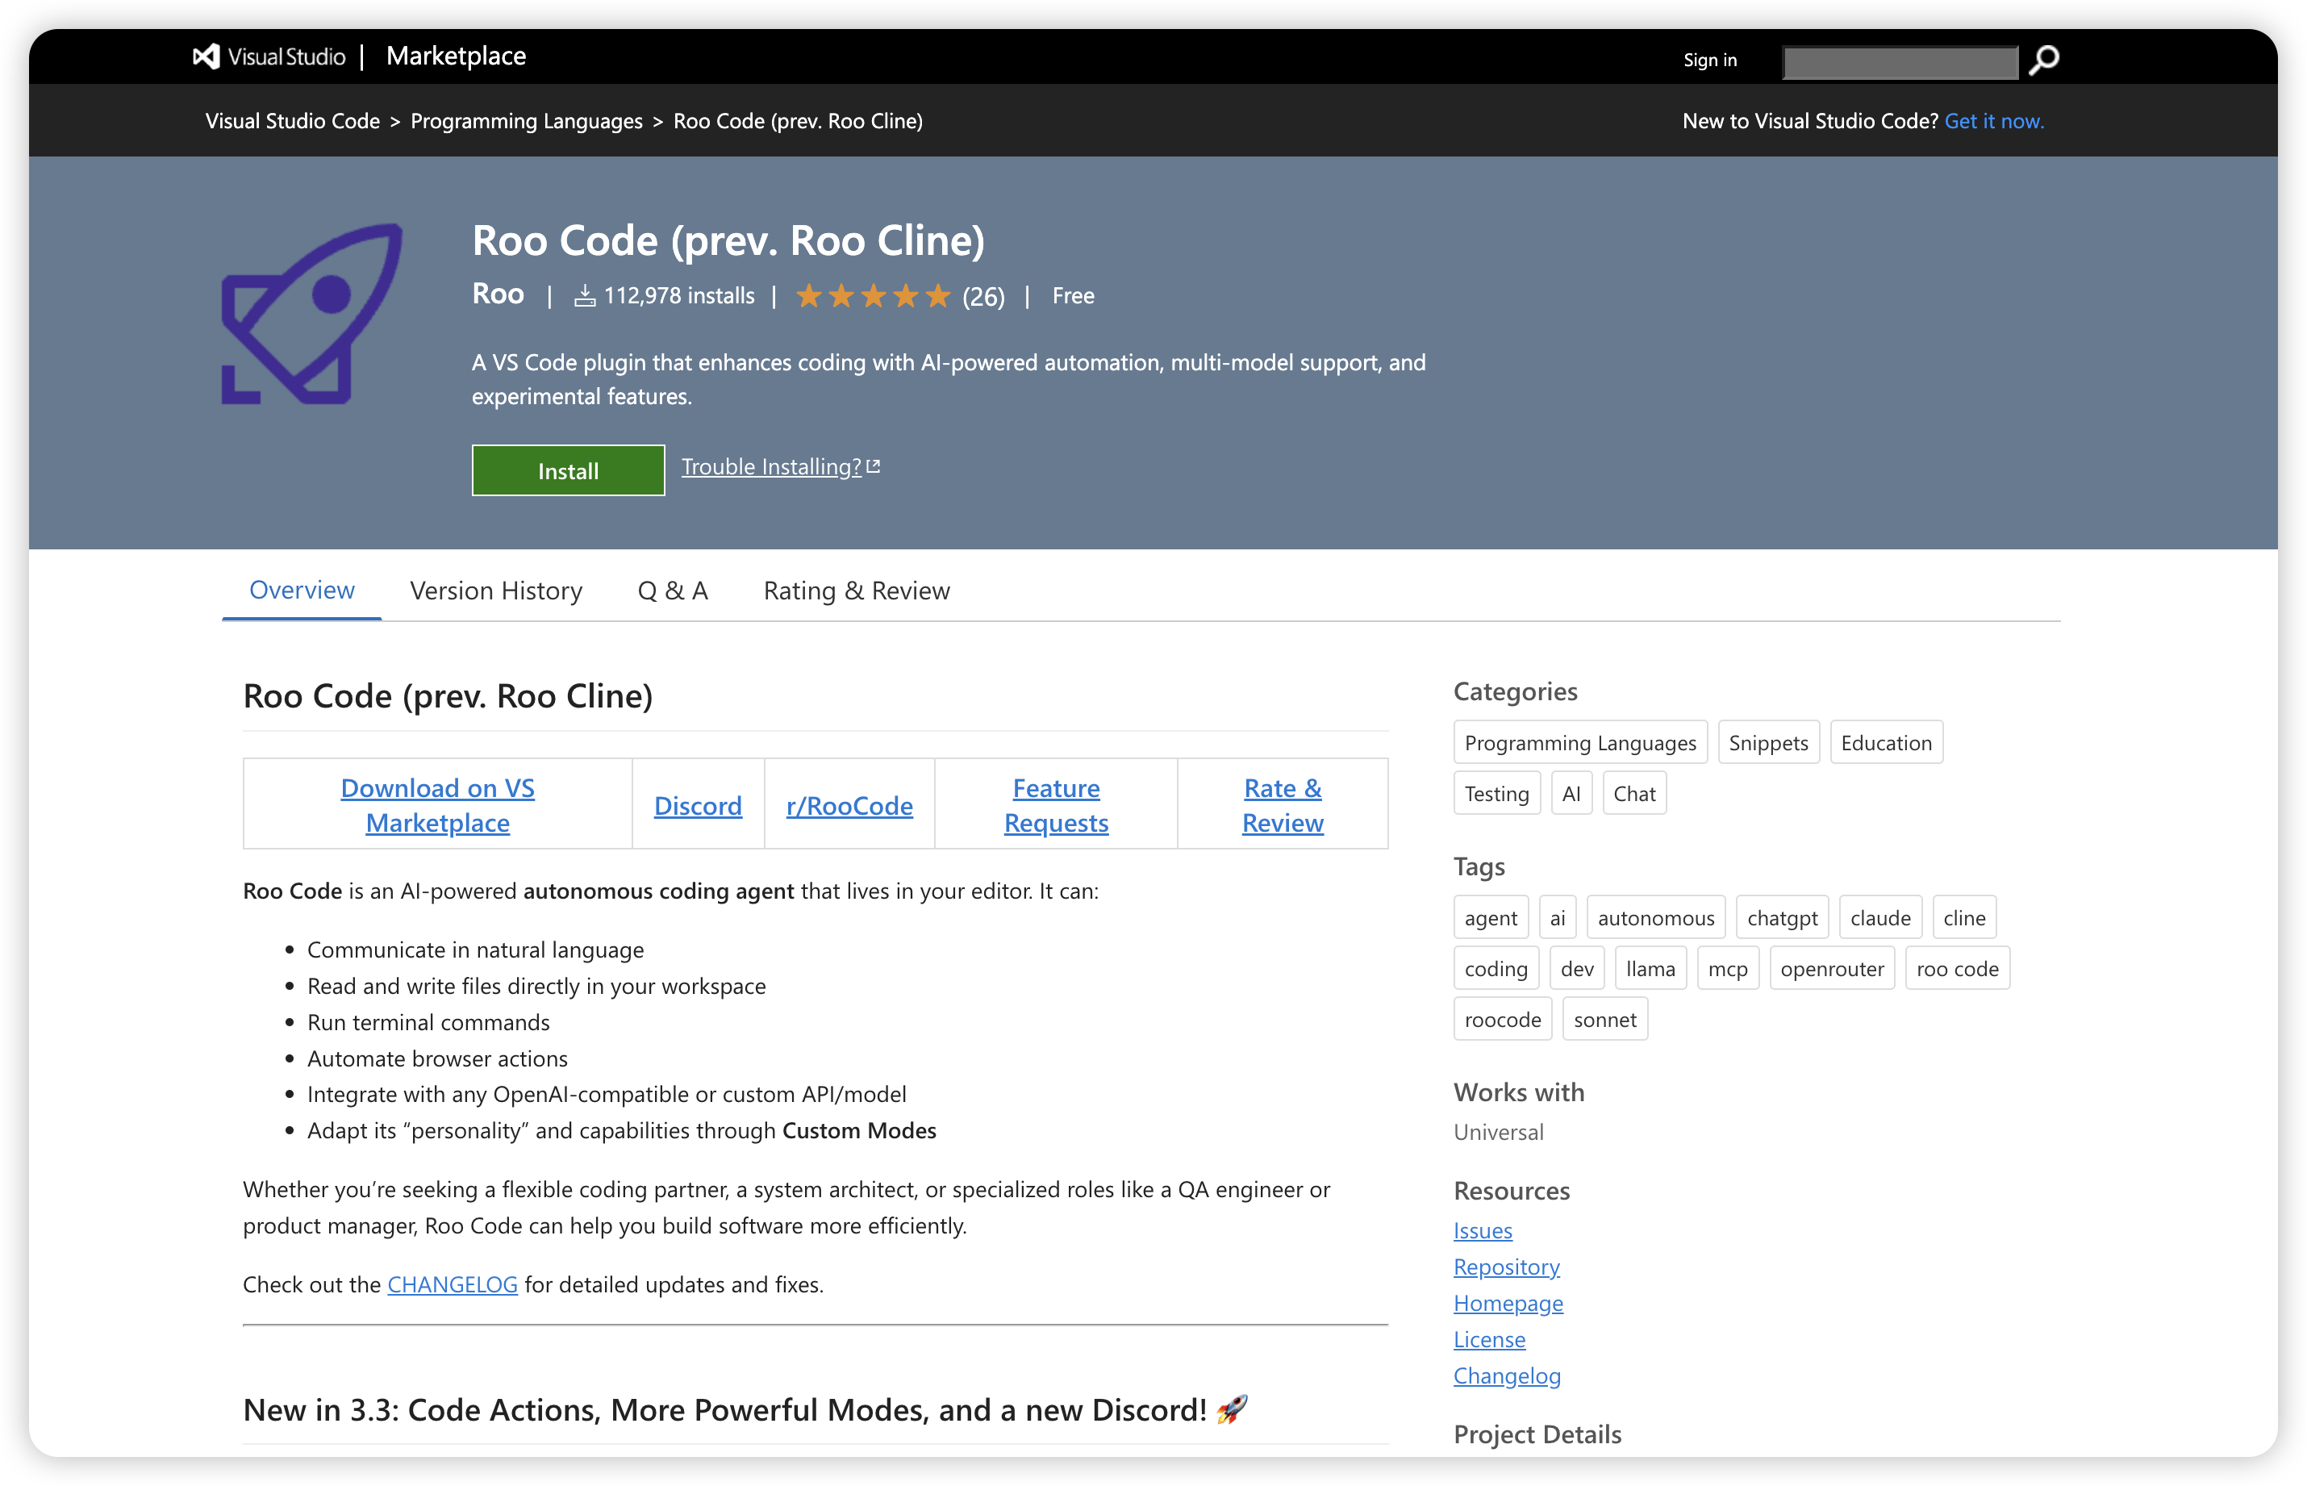Screen dimensions: 2307x1486
Task: Open the License resource link
Action: [1490, 1339]
